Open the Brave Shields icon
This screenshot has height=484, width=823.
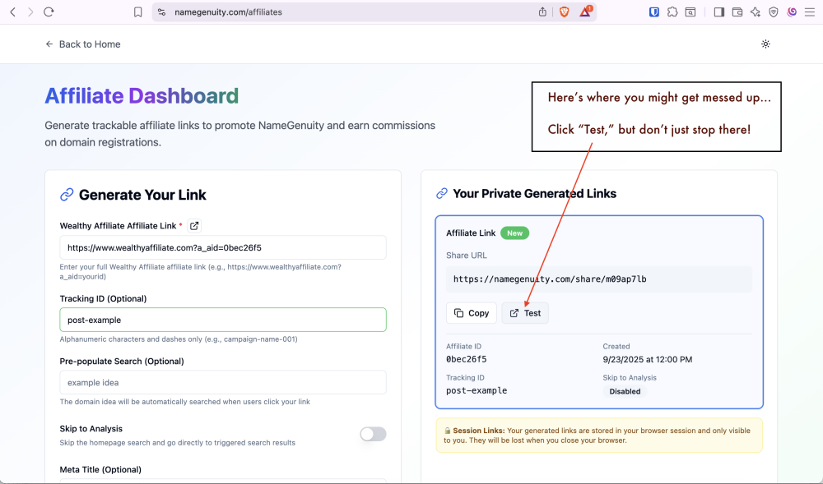(x=565, y=12)
